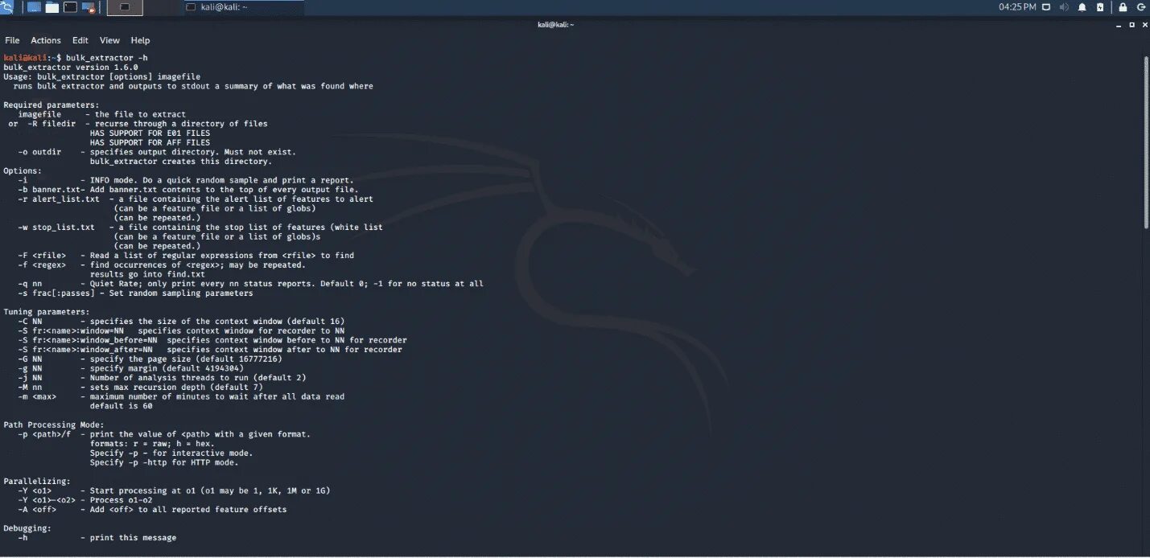Click the display monitor tray icon

pos(1046,7)
